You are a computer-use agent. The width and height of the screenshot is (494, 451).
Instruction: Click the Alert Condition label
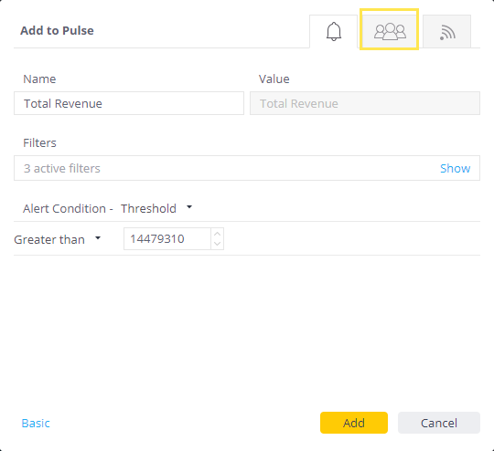click(65, 208)
